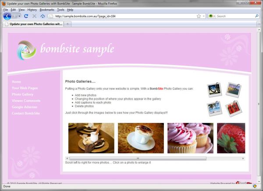Open the Help menu
263x191 pixels.
pyautogui.click(x=70, y=10)
